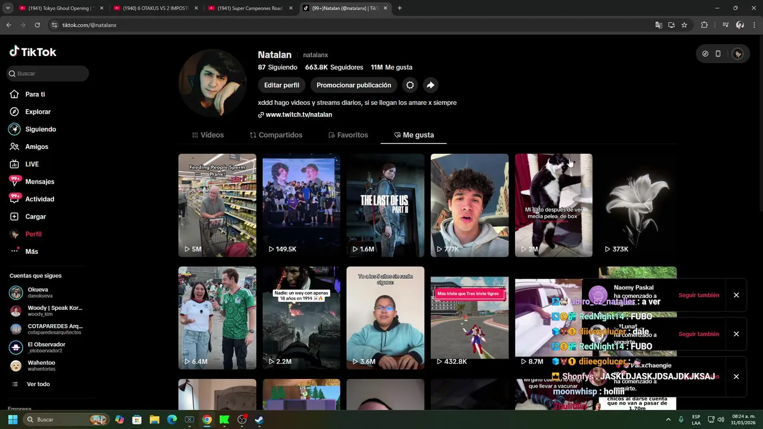
Task: Click the TikTok logo
Action: [33, 52]
